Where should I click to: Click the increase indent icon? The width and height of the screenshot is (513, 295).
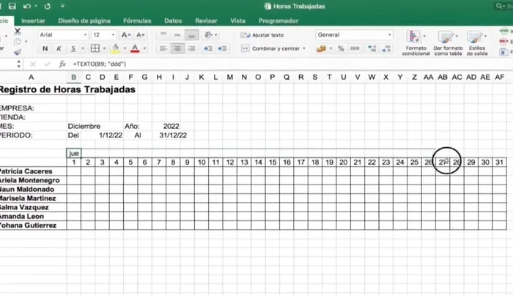point(222,48)
